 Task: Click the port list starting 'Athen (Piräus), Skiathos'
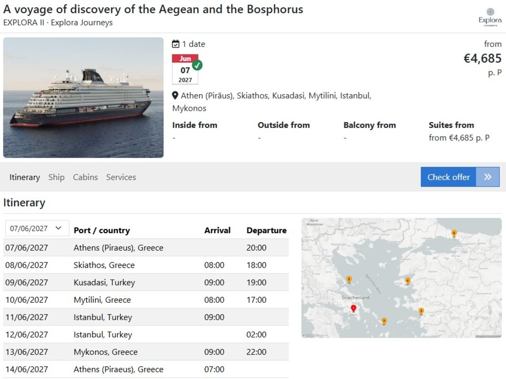click(272, 102)
